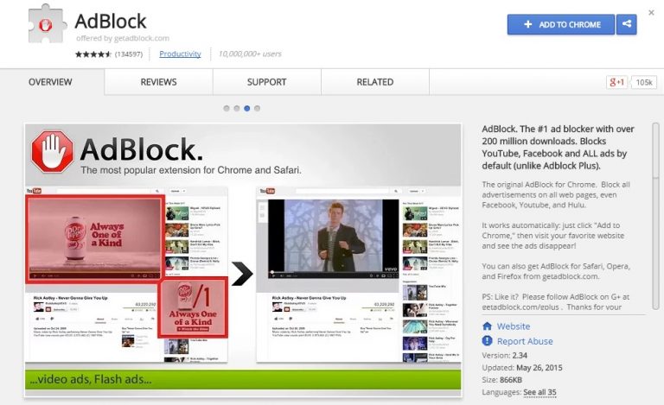Click the 105k plus-one count bubble

643,82
